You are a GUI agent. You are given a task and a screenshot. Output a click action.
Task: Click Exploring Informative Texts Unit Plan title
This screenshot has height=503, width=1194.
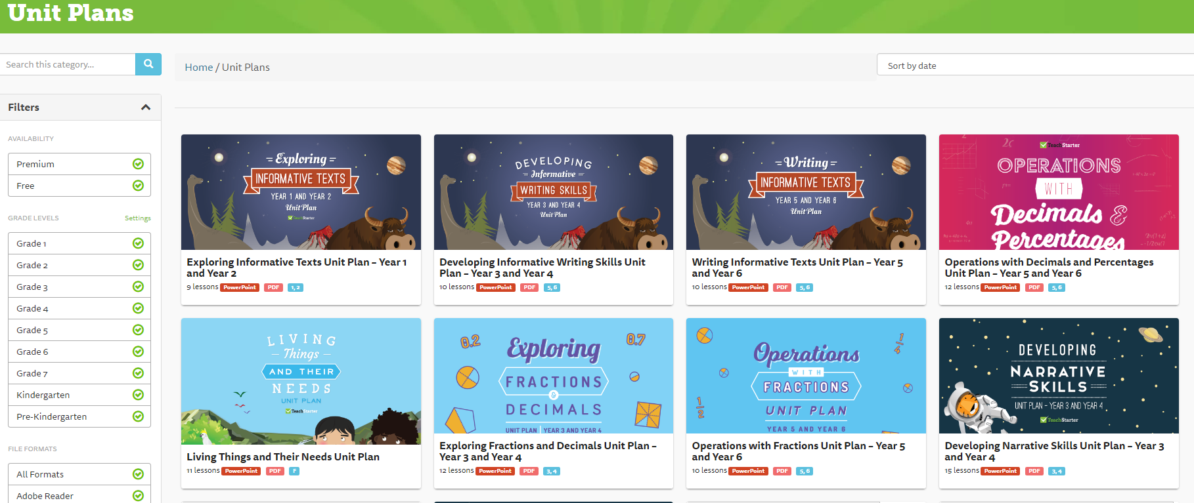point(297,268)
